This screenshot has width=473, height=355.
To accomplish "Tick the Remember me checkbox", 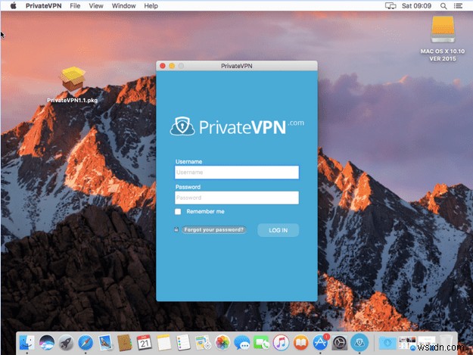I will coord(178,211).
